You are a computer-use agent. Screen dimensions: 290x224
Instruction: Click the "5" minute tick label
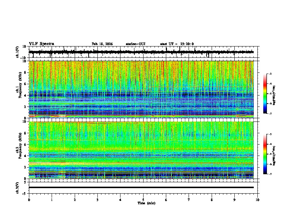pos(143,200)
